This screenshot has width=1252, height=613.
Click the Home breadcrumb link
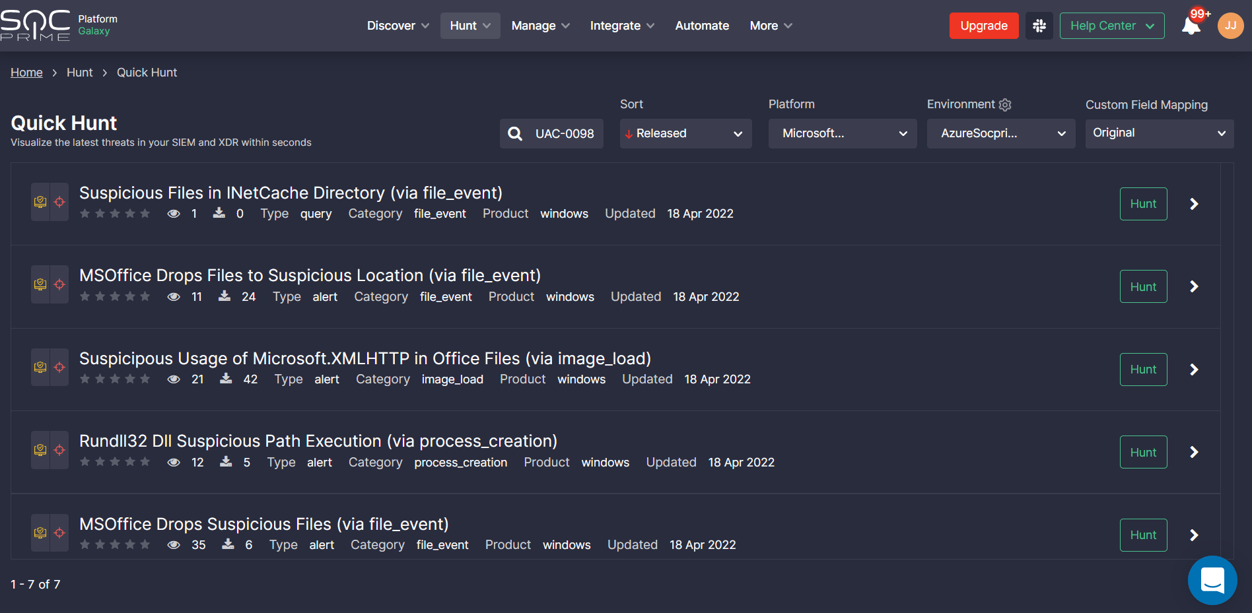click(x=26, y=73)
